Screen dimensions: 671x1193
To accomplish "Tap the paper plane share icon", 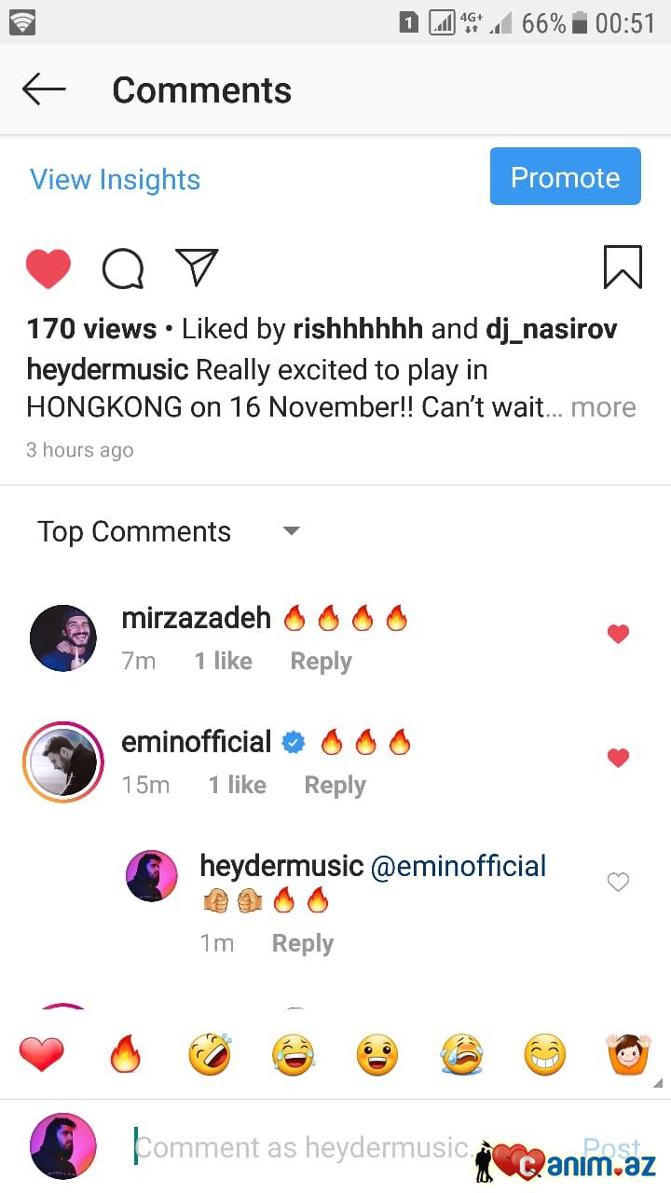I will [x=197, y=267].
